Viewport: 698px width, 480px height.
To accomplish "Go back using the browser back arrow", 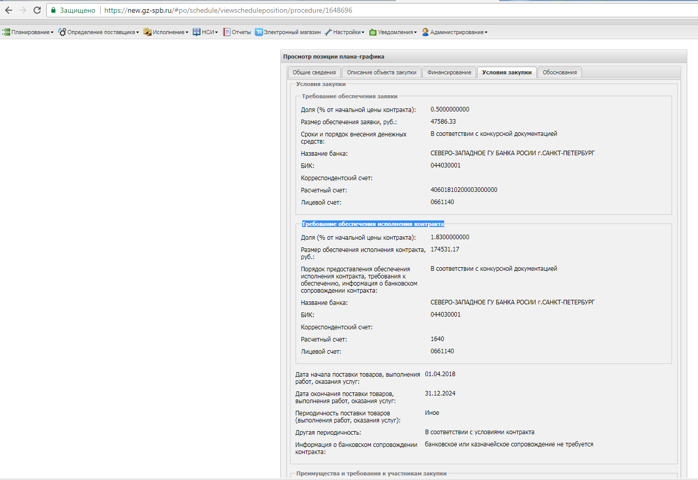I will (9, 10).
